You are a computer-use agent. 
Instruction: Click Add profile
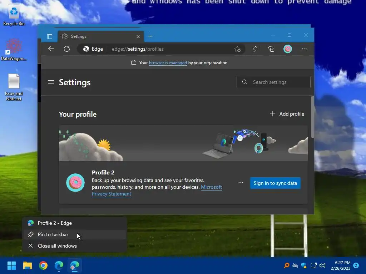coord(287,114)
